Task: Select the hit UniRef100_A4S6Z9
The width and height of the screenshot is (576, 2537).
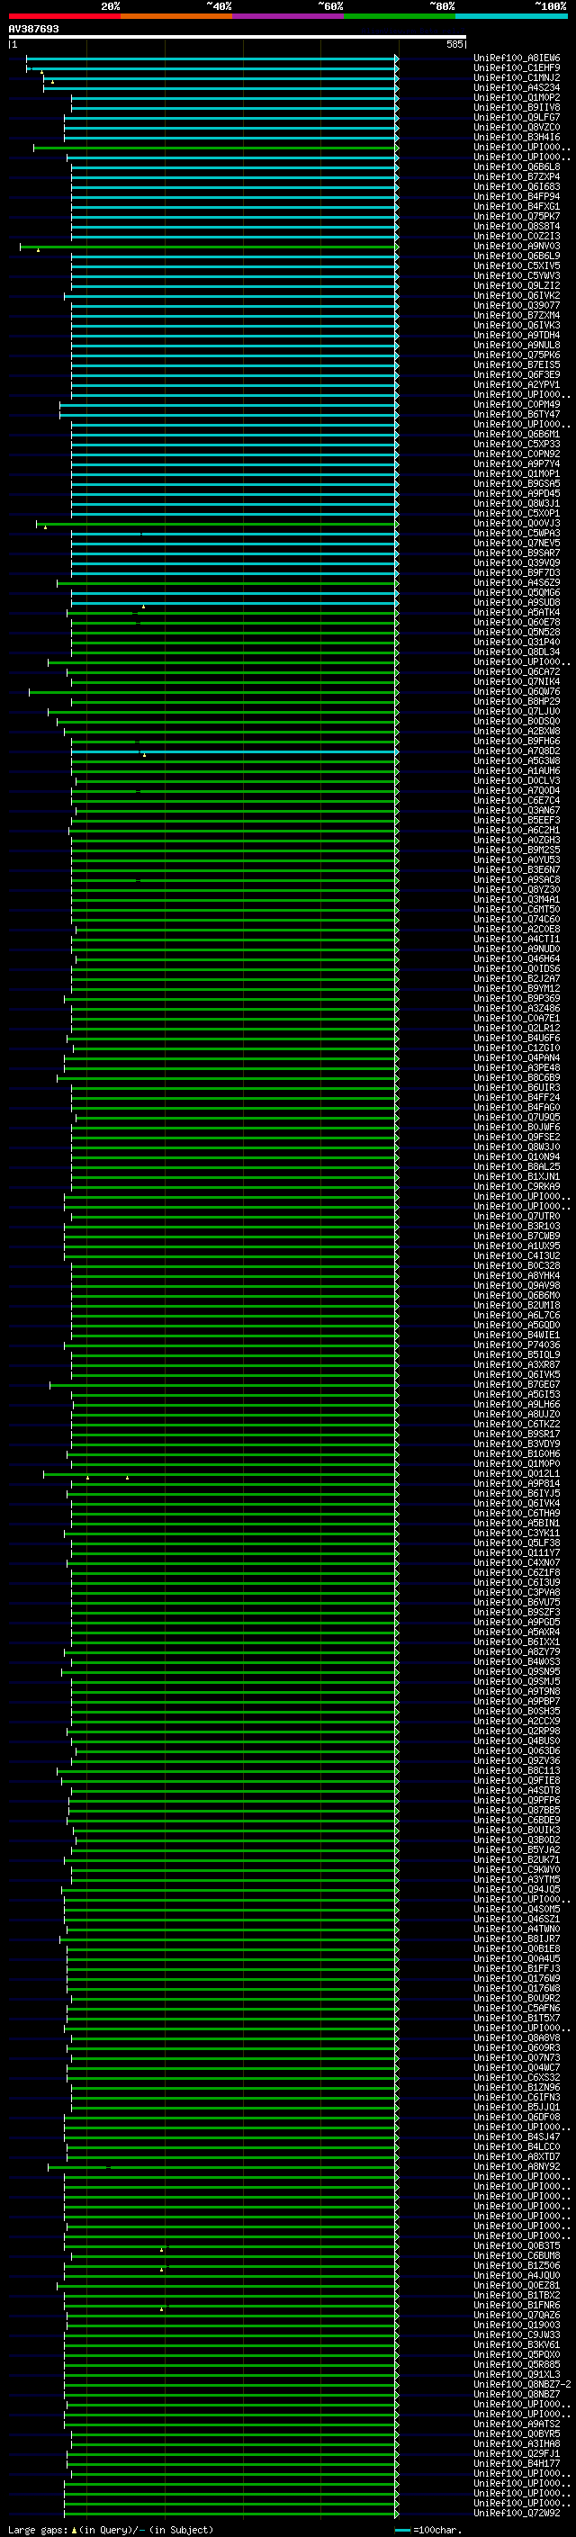Action: click(x=517, y=583)
